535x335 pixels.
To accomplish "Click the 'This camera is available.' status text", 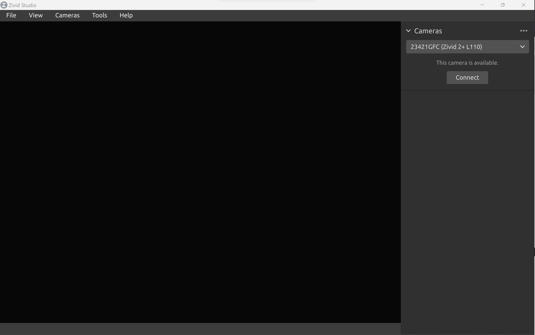I will tap(467, 63).
